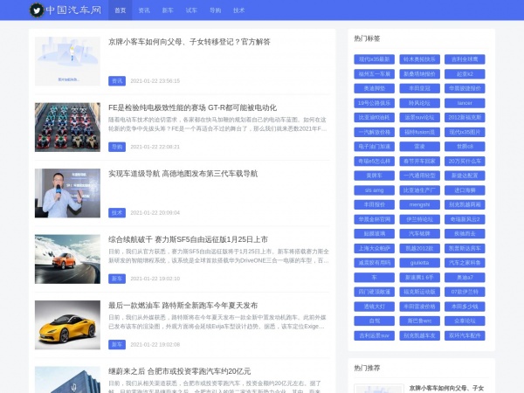The width and height of the screenshot is (524, 393).
Task: Click 导购 category badge under FE article
Action: tap(117, 147)
